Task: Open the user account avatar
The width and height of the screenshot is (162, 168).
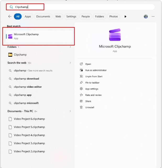Action: tap(146, 17)
